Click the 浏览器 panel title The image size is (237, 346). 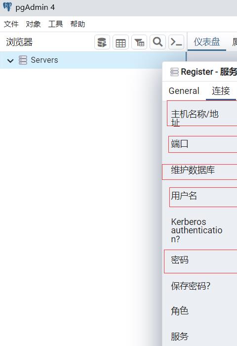click(19, 42)
